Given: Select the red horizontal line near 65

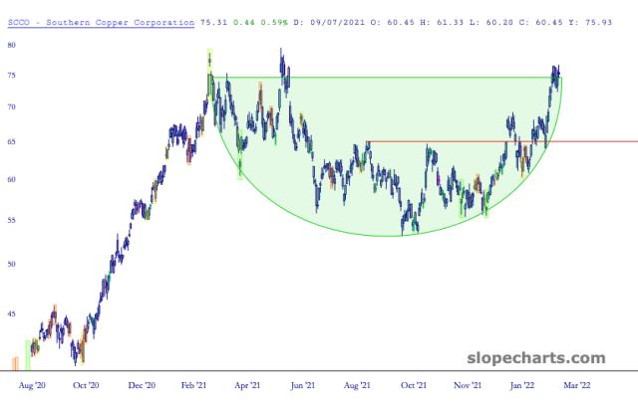Looking at the screenshot, I should click(498, 142).
